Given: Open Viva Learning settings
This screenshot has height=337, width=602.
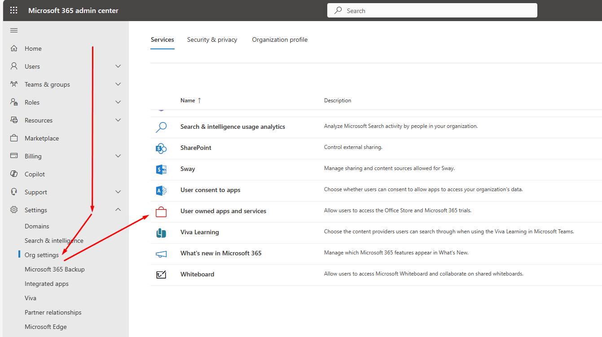Looking at the screenshot, I should coord(200,232).
